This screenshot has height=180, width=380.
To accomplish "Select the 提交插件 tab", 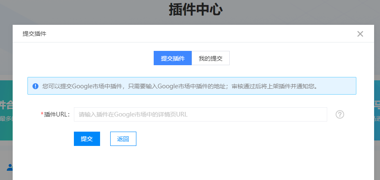I will 173,58.
